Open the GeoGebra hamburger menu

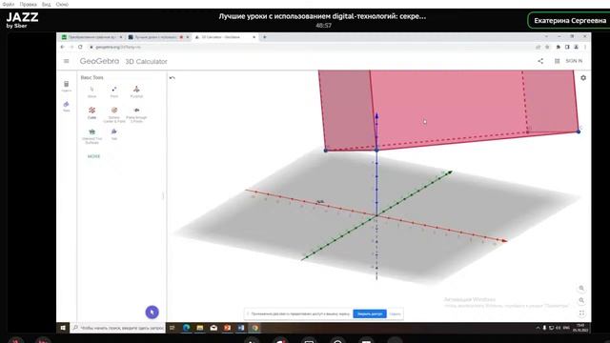[x=66, y=61]
